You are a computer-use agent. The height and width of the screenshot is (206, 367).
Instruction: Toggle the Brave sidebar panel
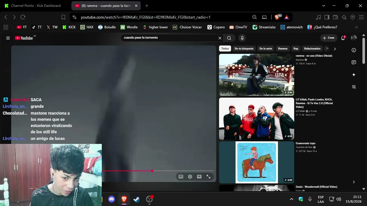point(327,17)
